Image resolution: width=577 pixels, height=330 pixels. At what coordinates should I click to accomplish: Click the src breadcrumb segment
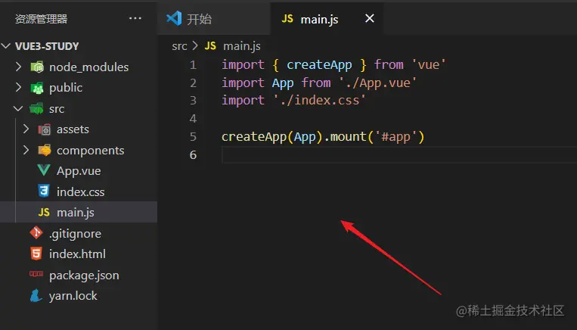coord(179,46)
